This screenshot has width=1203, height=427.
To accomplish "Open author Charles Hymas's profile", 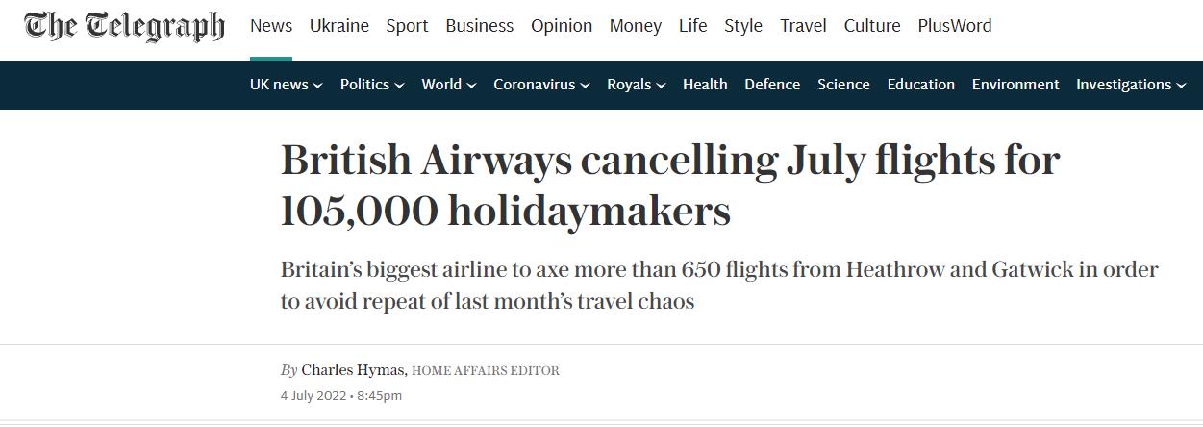I will 354,370.
